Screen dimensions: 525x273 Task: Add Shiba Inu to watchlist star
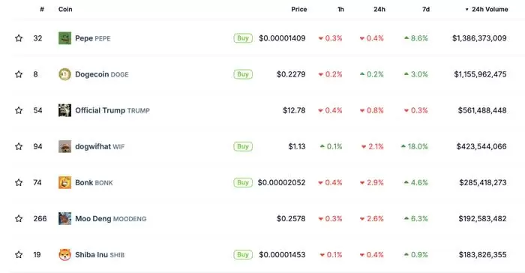[x=19, y=255]
